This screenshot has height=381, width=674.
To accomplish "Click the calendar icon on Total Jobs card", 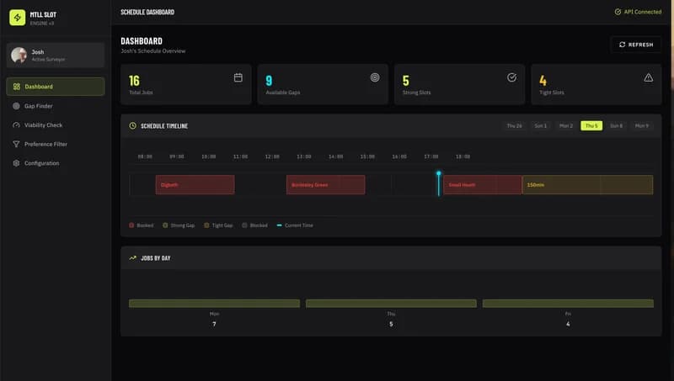I will pyautogui.click(x=238, y=77).
